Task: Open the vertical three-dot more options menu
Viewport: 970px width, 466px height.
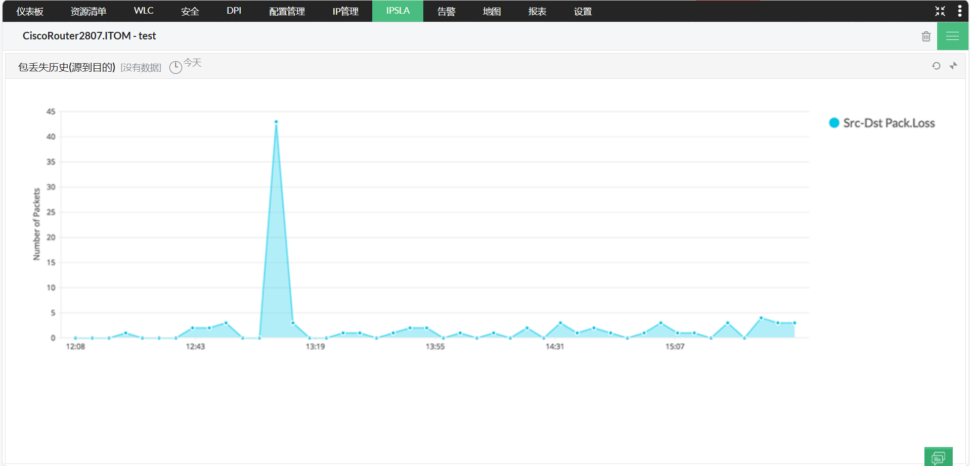Action: 959,11
